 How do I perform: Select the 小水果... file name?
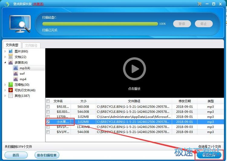[63, 122]
